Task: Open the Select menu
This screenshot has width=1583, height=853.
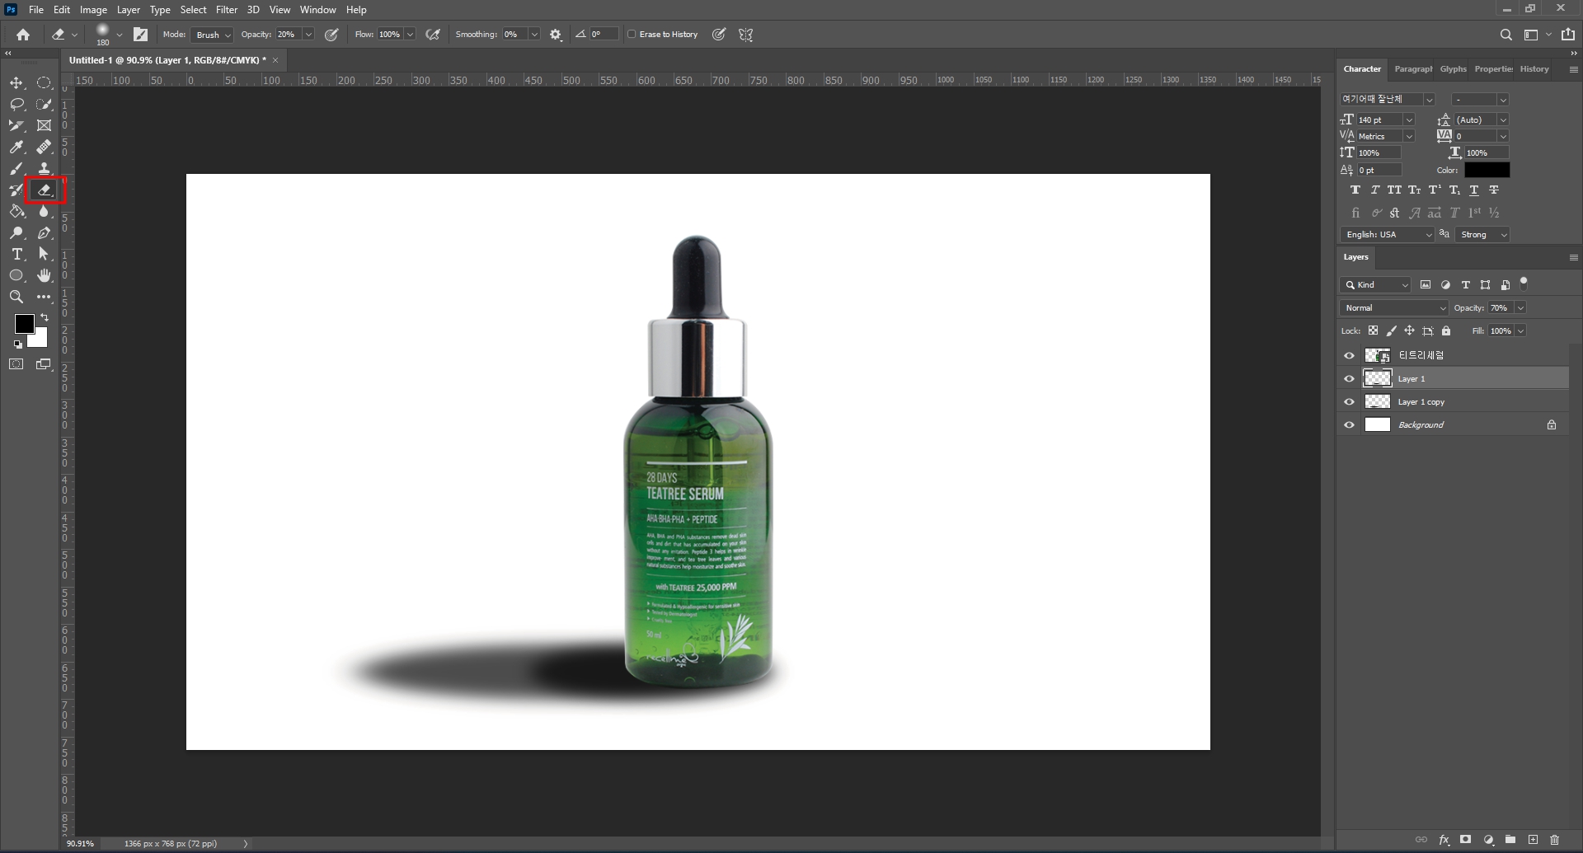Action: pyautogui.click(x=194, y=10)
